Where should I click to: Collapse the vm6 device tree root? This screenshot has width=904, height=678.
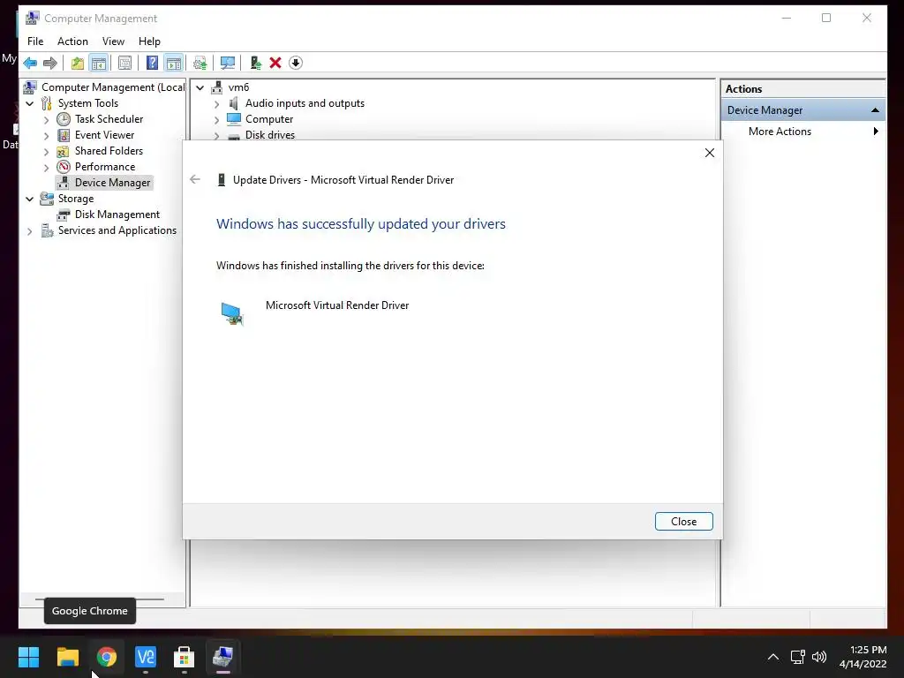(200, 87)
